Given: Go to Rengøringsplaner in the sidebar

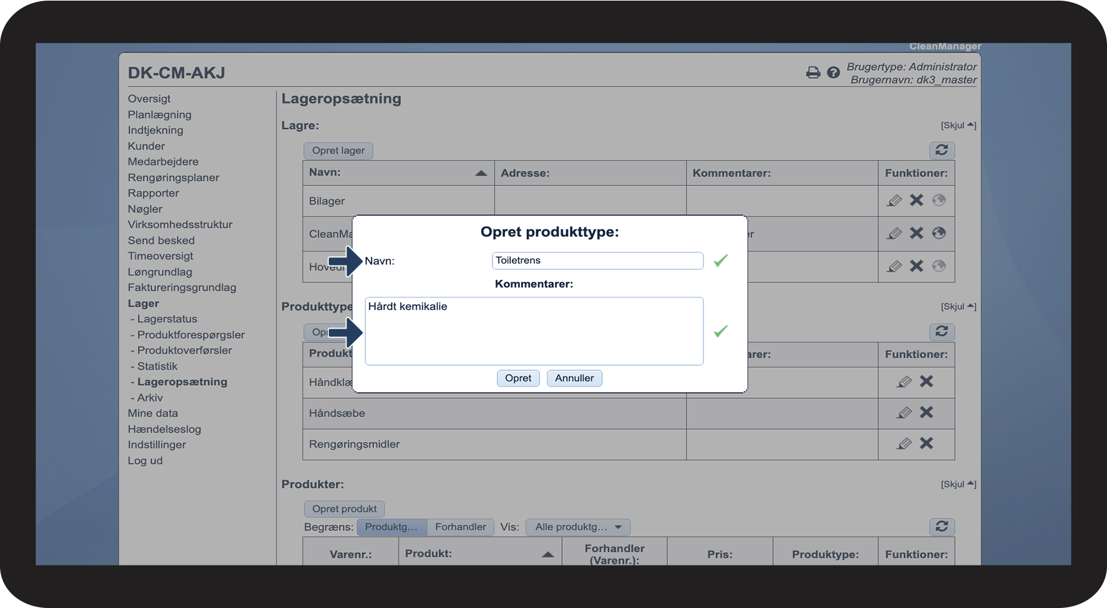Looking at the screenshot, I should (x=174, y=177).
